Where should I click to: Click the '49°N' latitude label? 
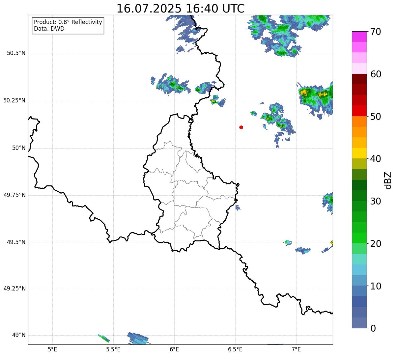[x=19, y=335]
